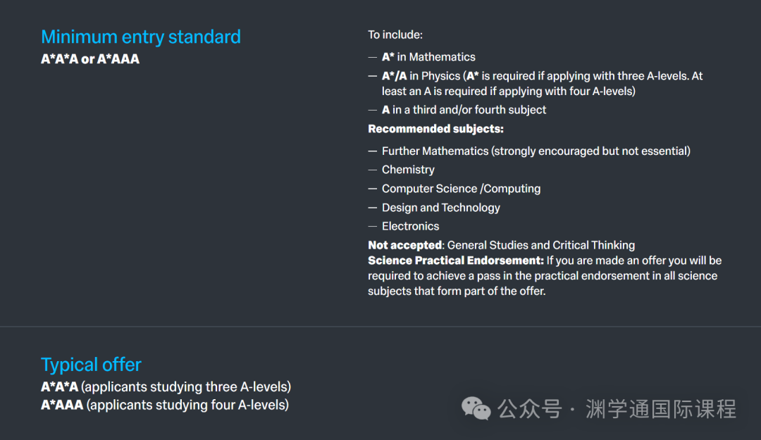The height and width of the screenshot is (440, 761).
Task: Click the four A-levels typical offer line
Action: pyautogui.click(x=165, y=405)
